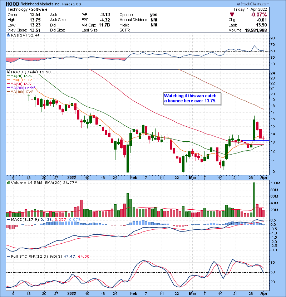Viewport: 286px width, 297px height.
Task: Click the Options 'yes' value
Action: 154,15
